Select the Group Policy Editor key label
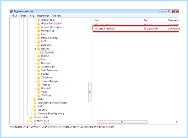 point(51,24)
